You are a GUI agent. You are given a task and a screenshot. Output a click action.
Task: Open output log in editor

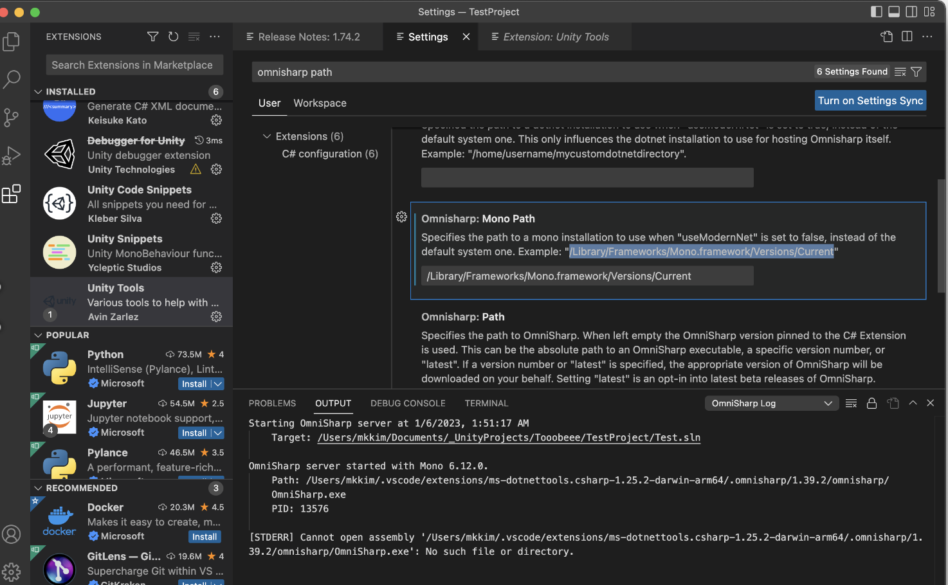tap(893, 403)
